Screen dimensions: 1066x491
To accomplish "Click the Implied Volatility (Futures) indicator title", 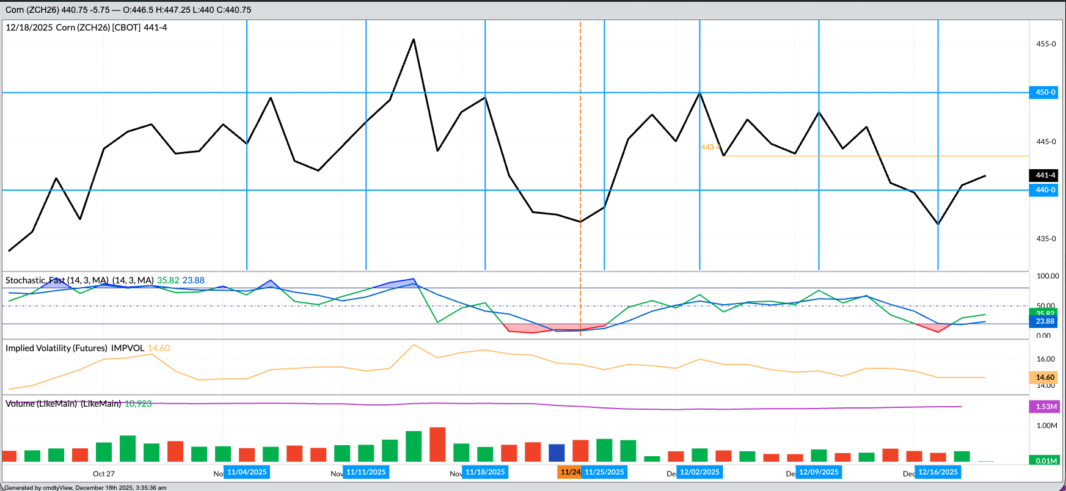I will point(75,348).
